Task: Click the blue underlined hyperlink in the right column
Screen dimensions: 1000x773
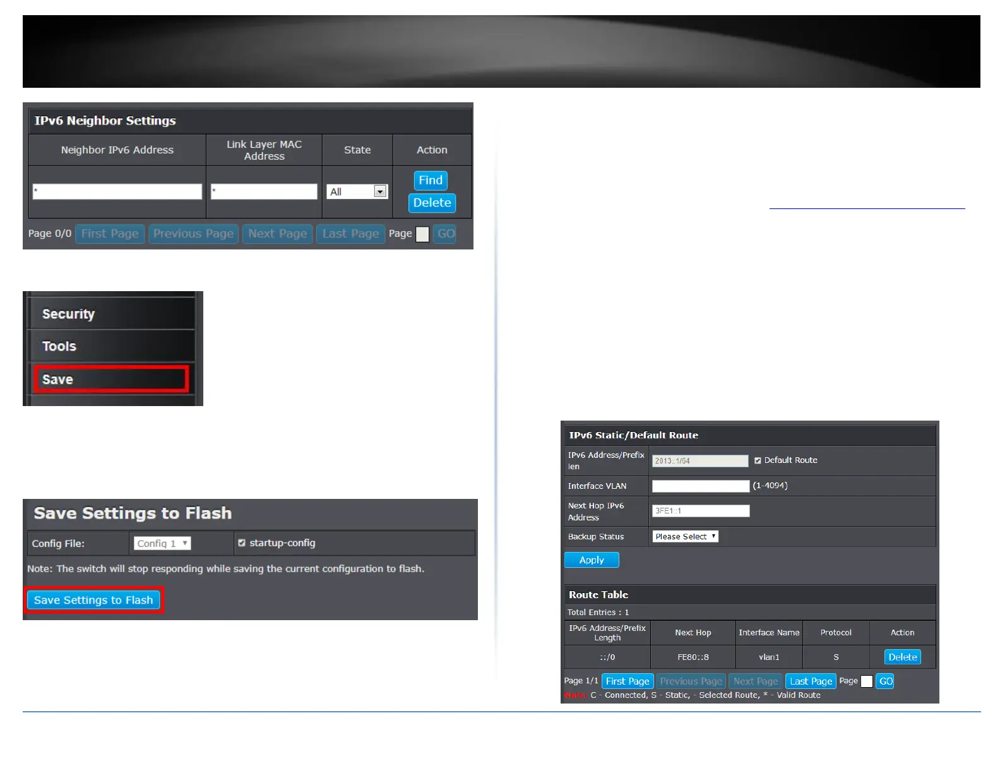Action: (x=867, y=207)
